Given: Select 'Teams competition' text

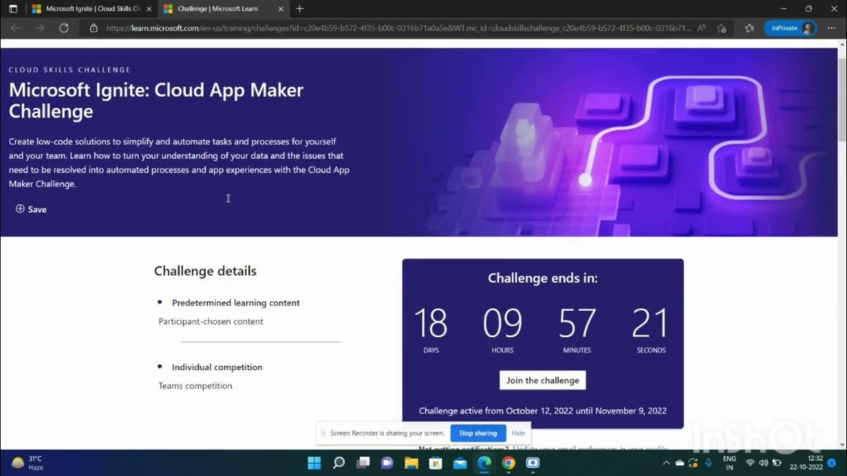Looking at the screenshot, I should coord(195,385).
